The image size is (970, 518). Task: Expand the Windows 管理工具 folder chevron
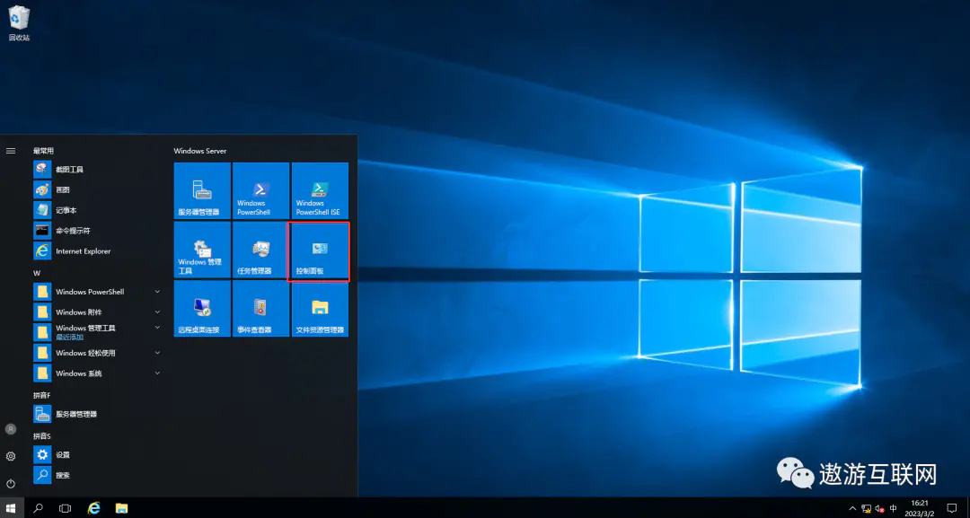click(157, 327)
